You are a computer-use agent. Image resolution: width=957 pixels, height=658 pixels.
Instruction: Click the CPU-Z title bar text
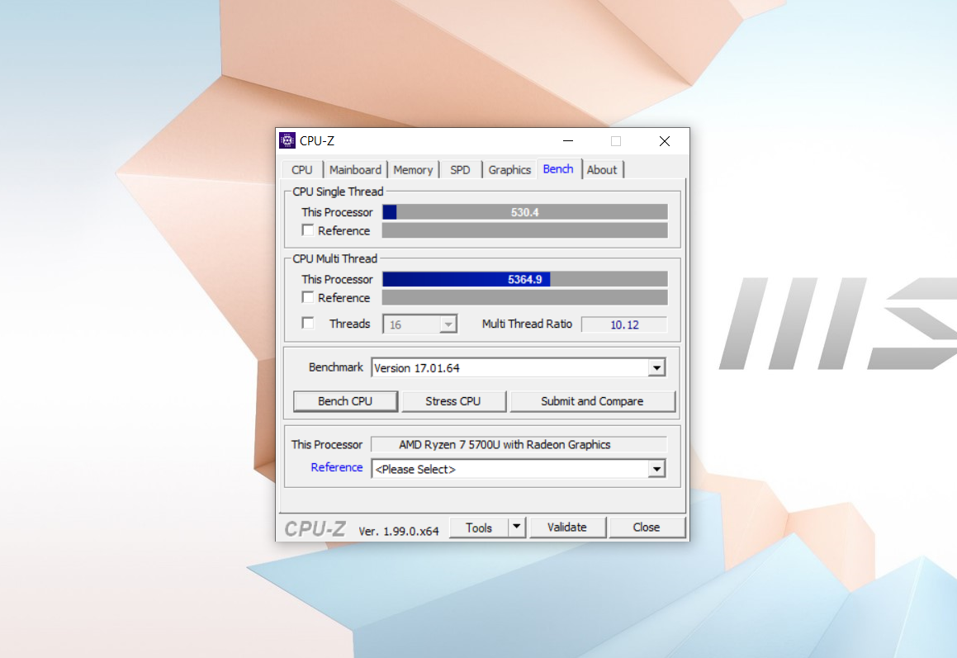(x=317, y=141)
